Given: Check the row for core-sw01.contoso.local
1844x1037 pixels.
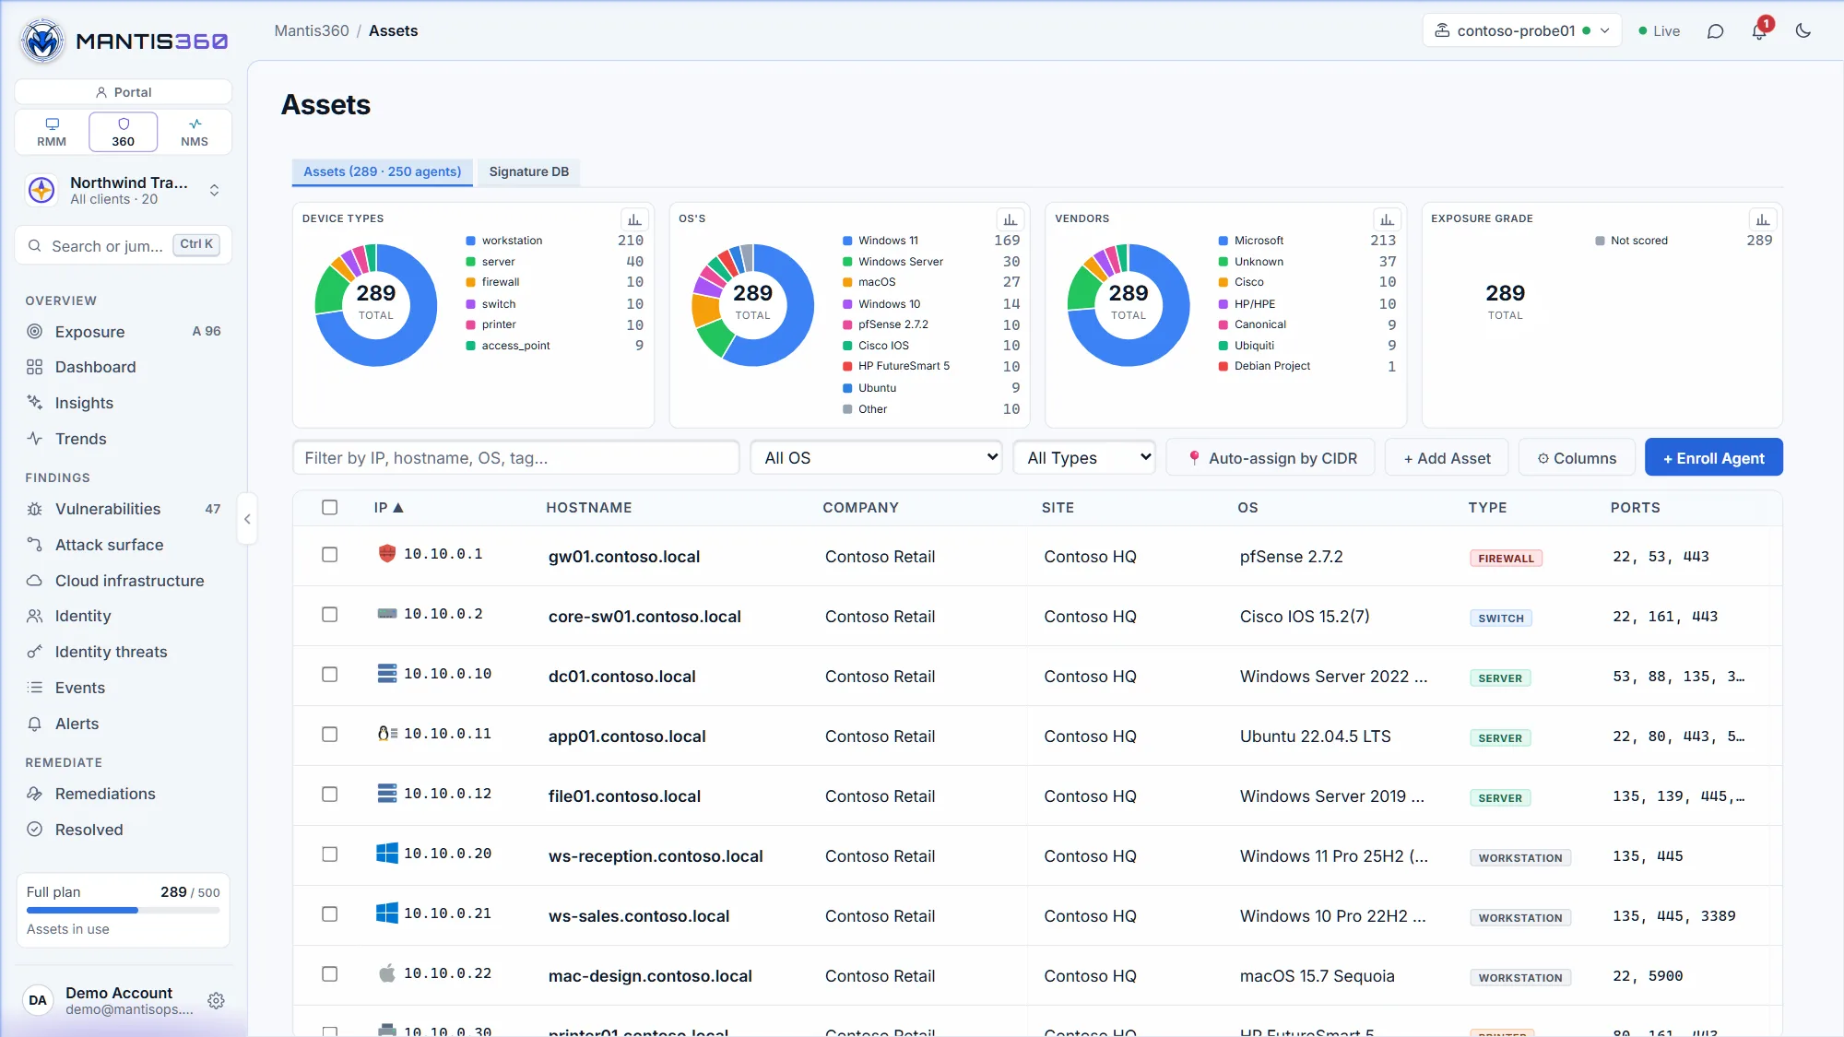Looking at the screenshot, I should 329,614.
